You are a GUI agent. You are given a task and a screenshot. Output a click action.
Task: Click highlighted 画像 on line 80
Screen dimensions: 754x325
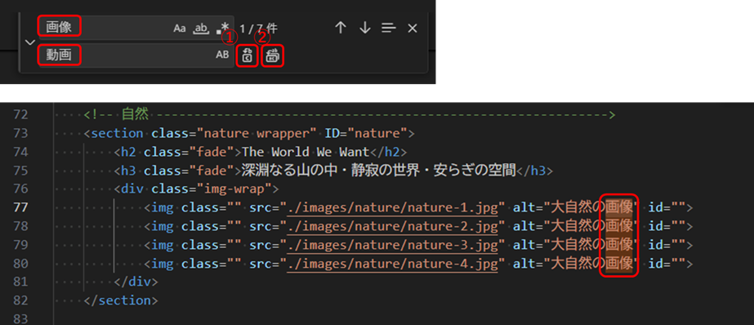(x=619, y=264)
